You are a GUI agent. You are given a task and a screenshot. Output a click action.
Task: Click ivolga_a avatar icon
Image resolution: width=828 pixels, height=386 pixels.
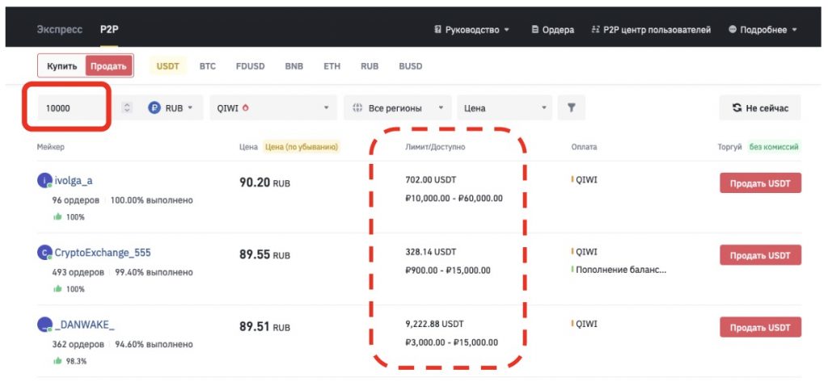coord(45,180)
